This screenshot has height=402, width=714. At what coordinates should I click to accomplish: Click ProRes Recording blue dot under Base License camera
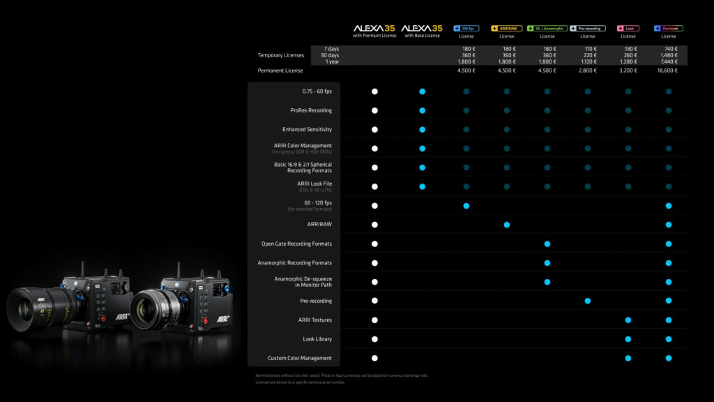423,110
